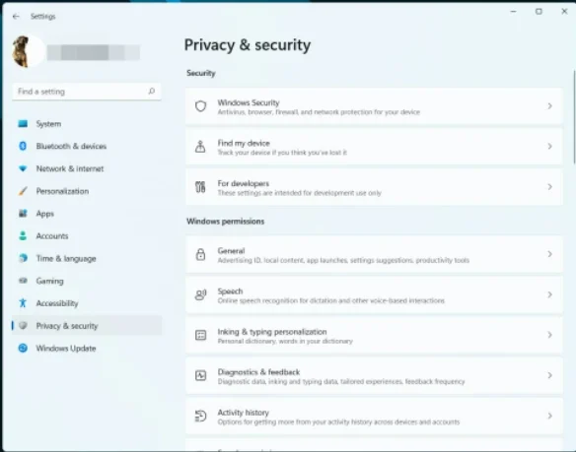Image resolution: width=576 pixels, height=452 pixels.
Task: Expand the Speech row chevron
Action: pyautogui.click(x=549, y=294)
